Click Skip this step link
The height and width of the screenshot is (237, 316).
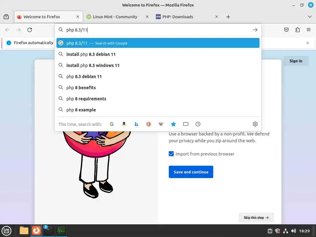pyautogui.click(x=256, y=218)
